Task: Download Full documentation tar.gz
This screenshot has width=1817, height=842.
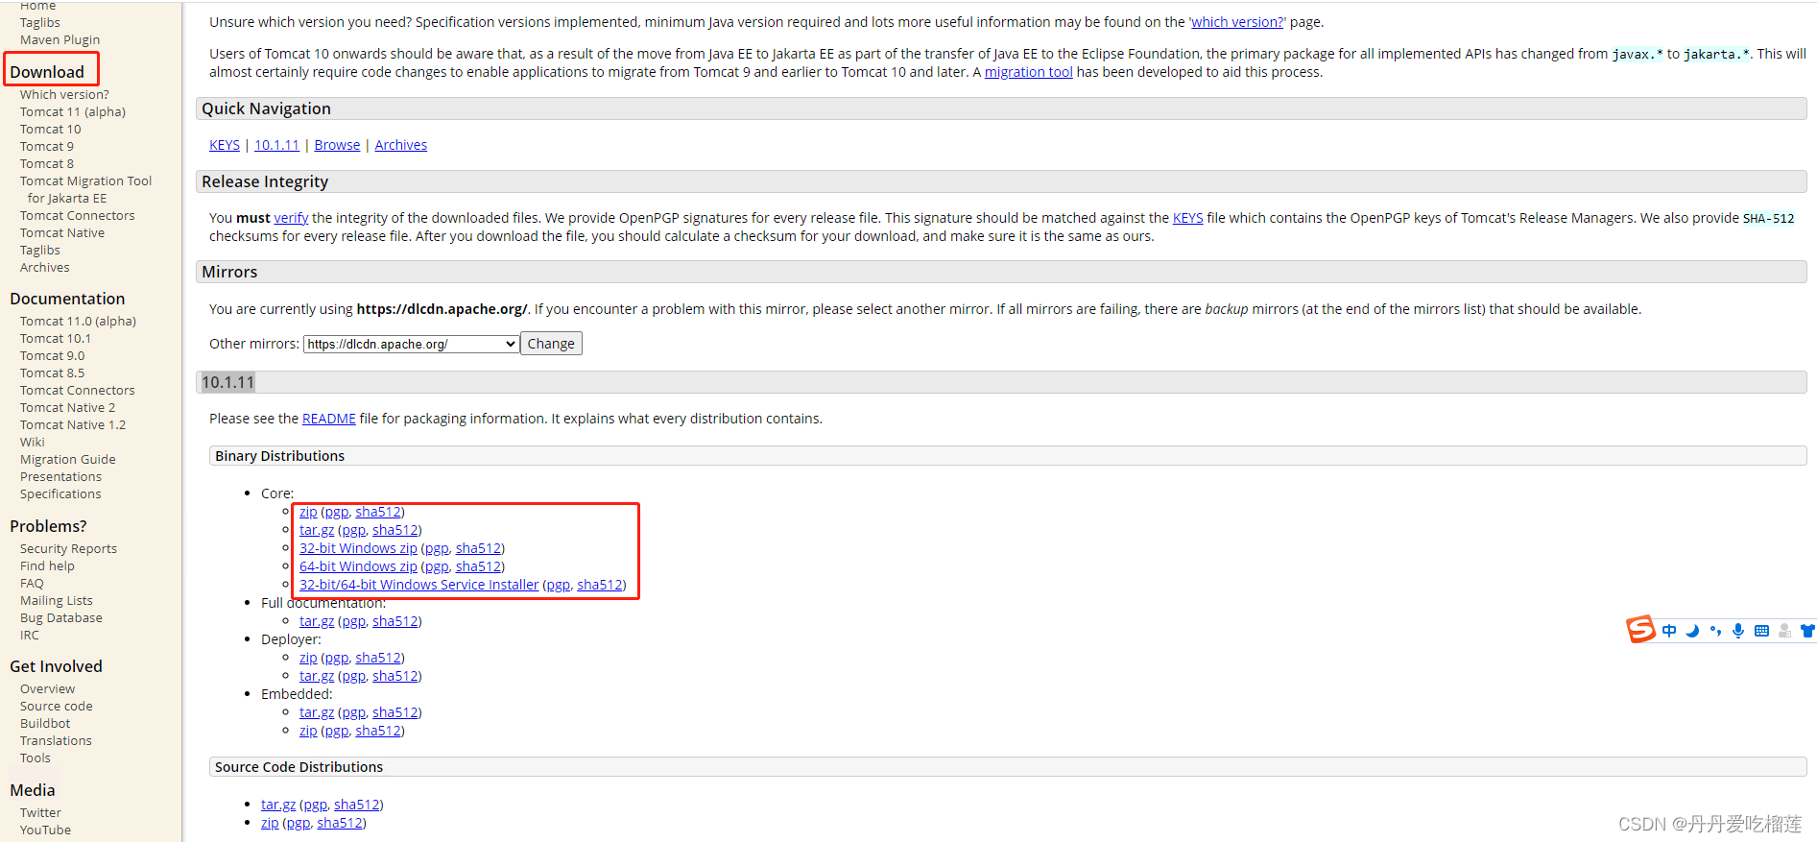Action: point(317,621)
